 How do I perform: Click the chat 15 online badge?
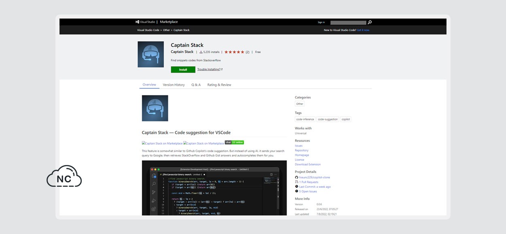(x=234, y=142)
